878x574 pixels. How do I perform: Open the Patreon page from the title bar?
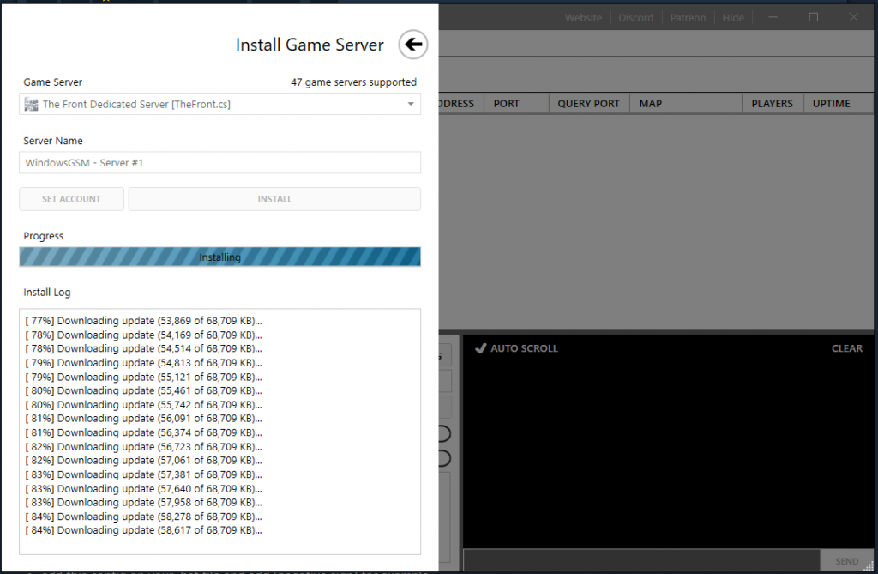point(688,17)
